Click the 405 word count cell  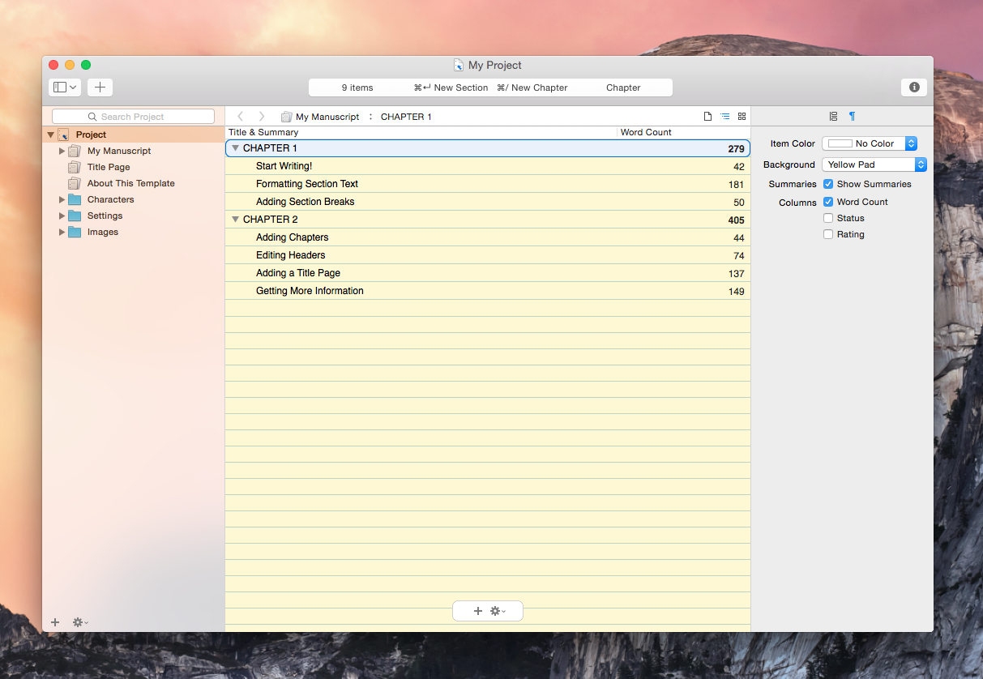(736, 220)
